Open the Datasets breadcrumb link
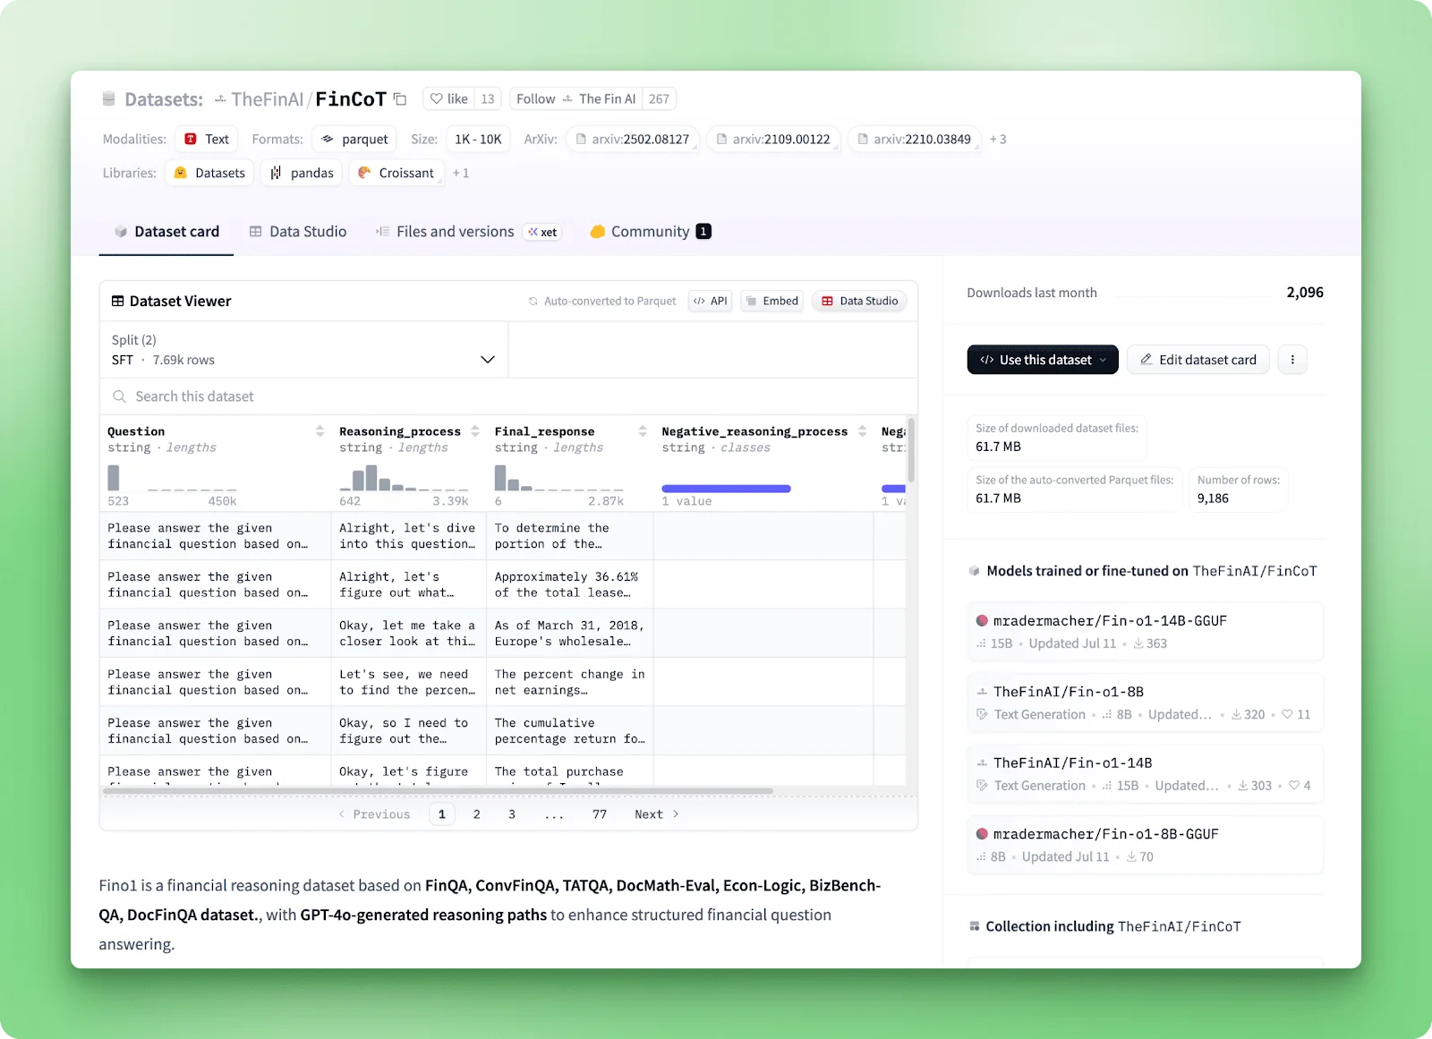 click(164, 99)
